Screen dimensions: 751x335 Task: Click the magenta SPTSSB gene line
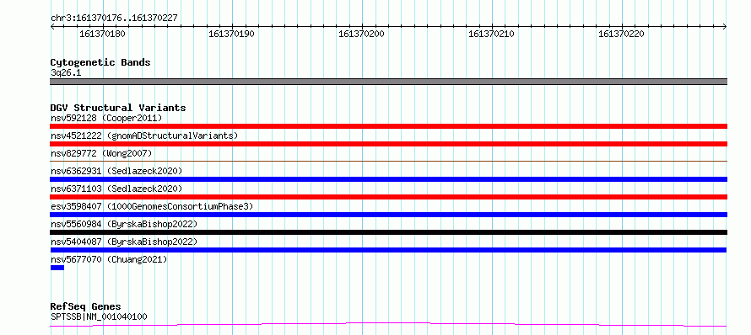(388, 325)
